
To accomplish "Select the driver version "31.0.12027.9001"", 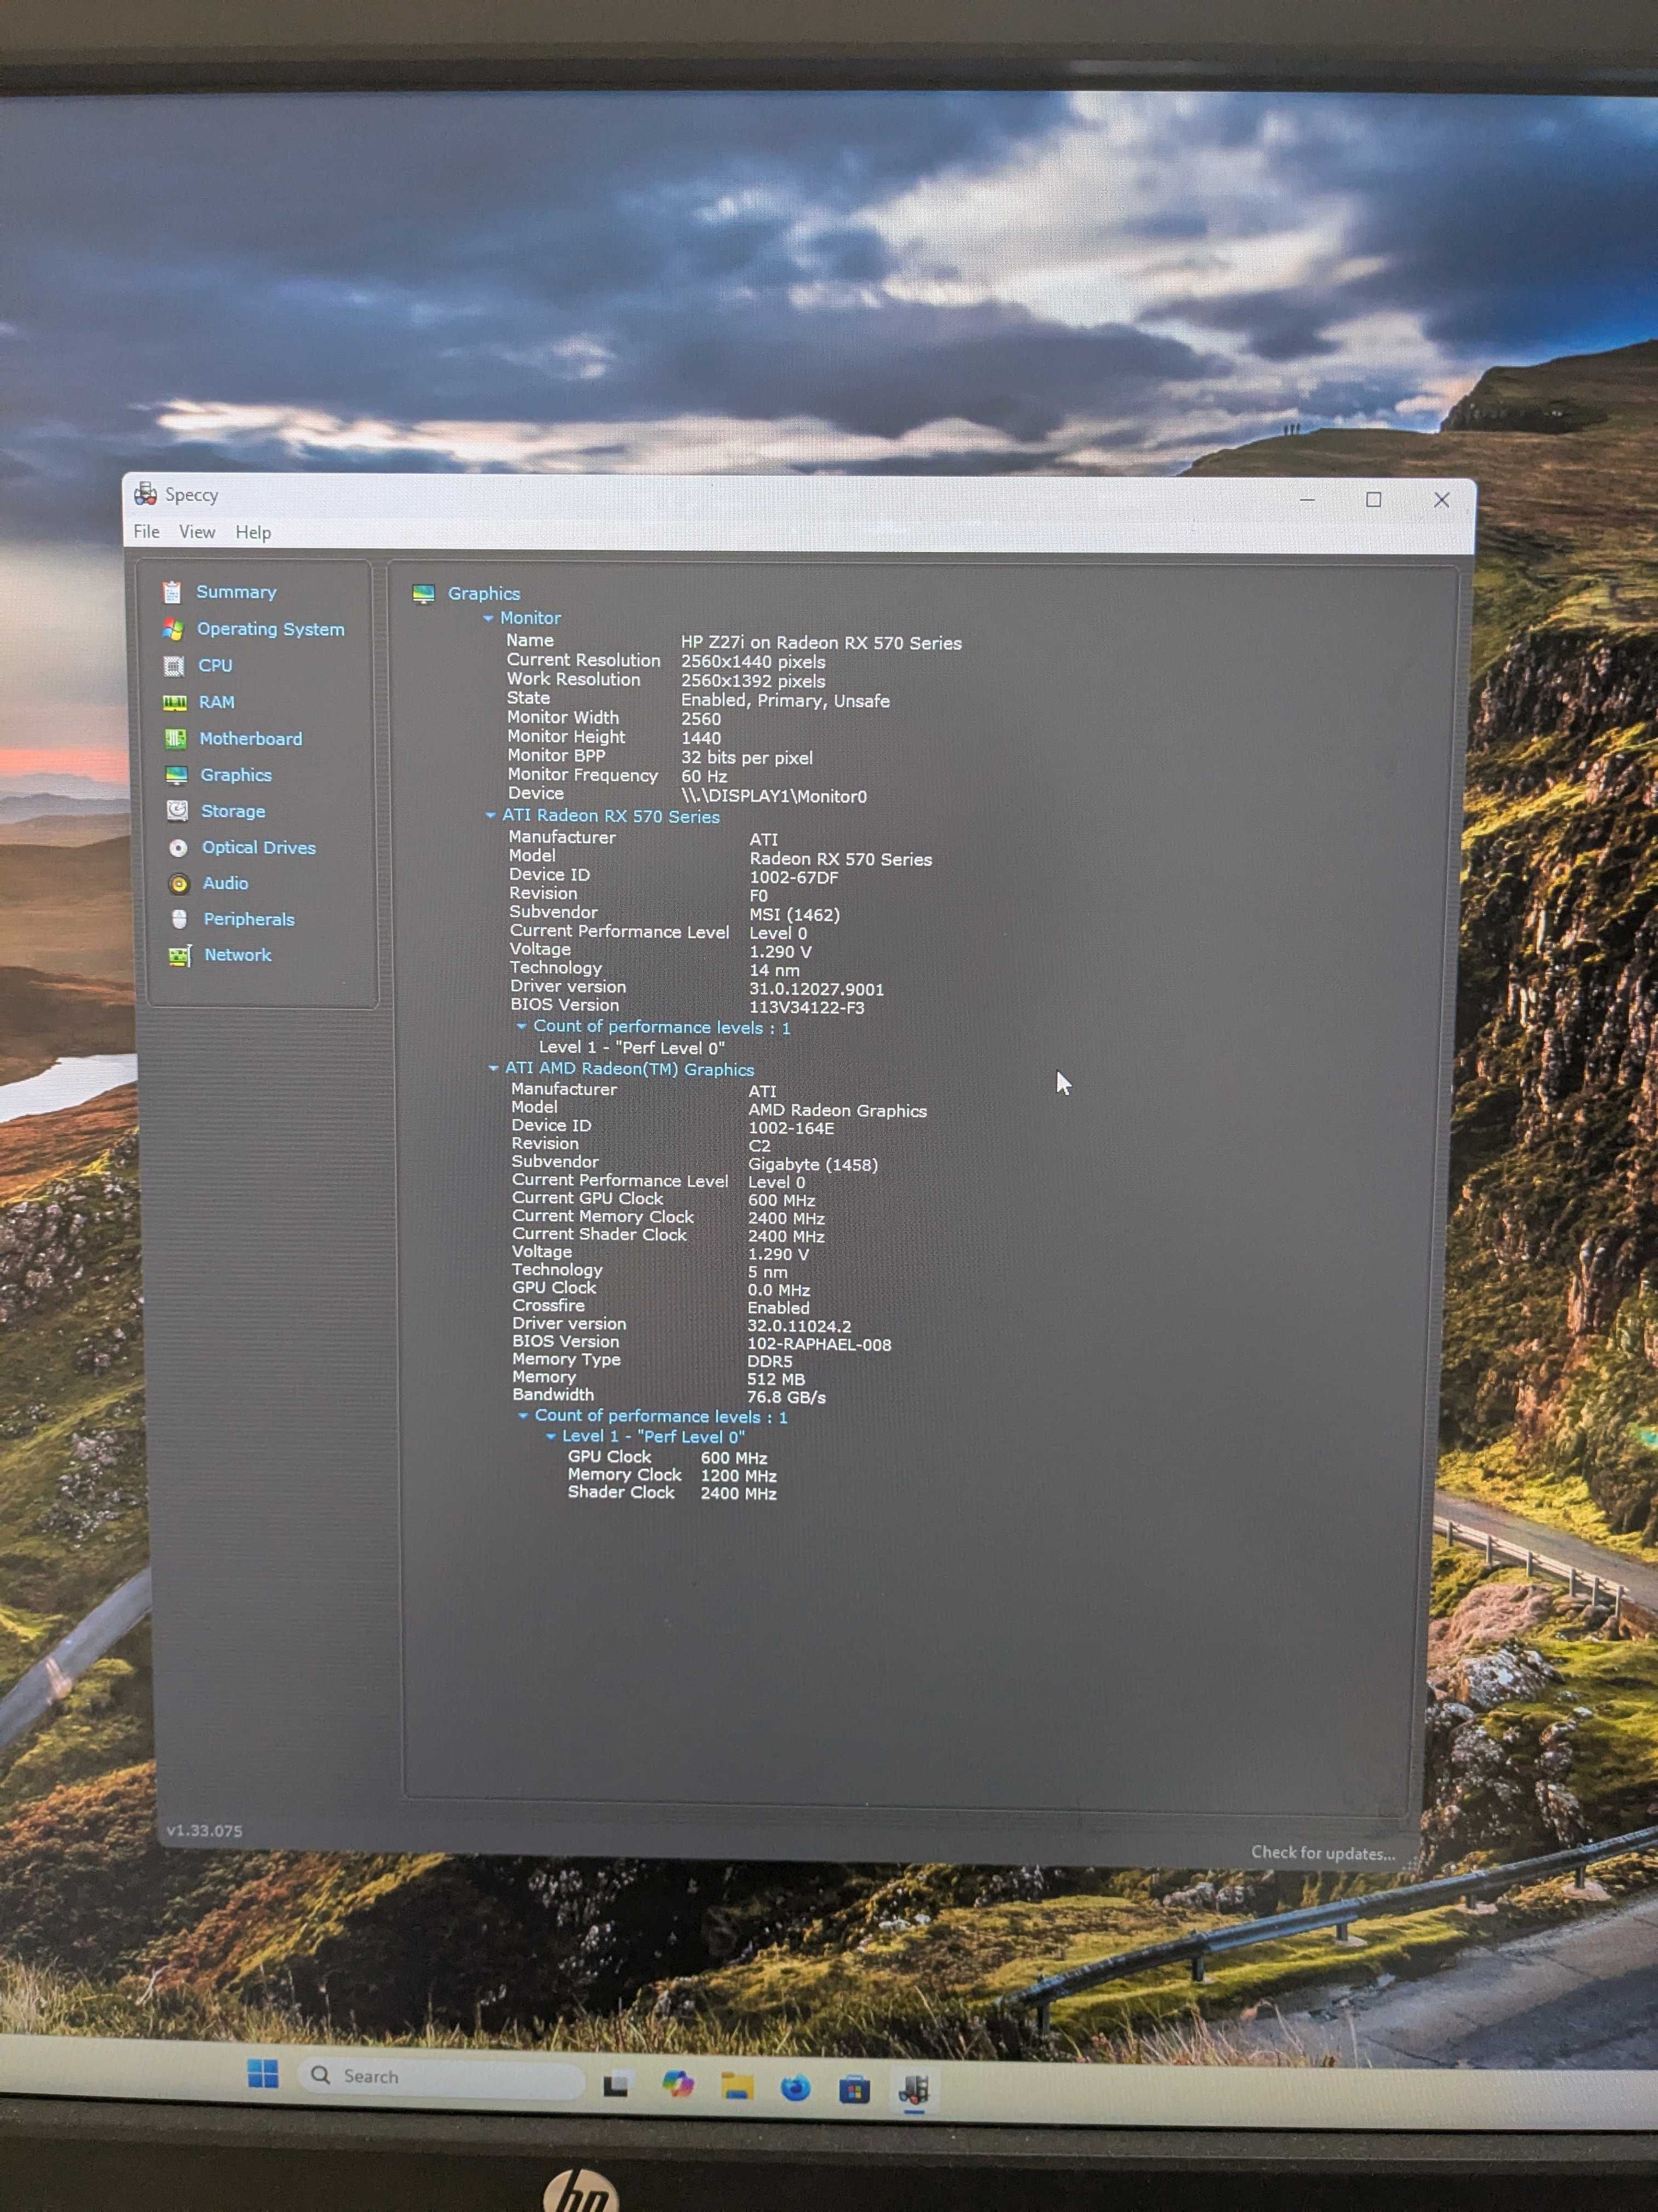I will [816, 989].
